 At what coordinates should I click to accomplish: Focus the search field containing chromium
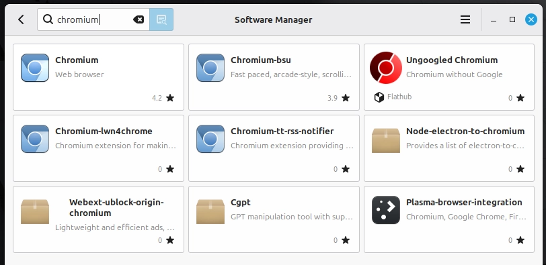pyautogui.click(x=93, y=19)
